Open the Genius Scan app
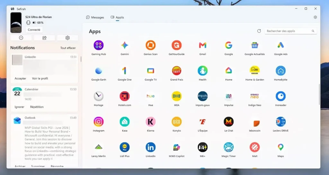 pyautogui.click(x=151, y=45)
